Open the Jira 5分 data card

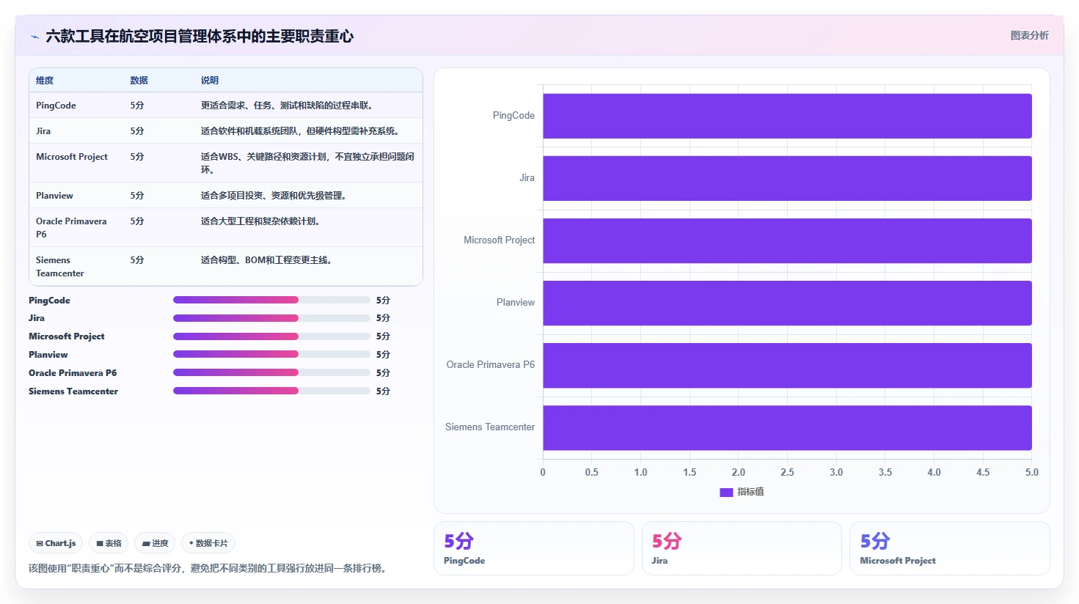click(x=742, y=548)
